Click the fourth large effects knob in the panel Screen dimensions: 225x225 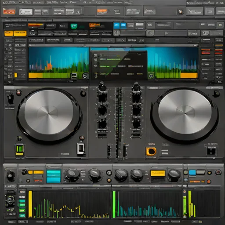point(137,175)
